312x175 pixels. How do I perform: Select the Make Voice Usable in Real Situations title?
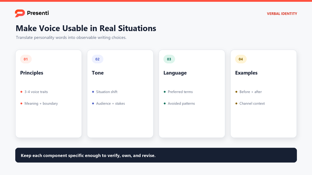point(86,28)
